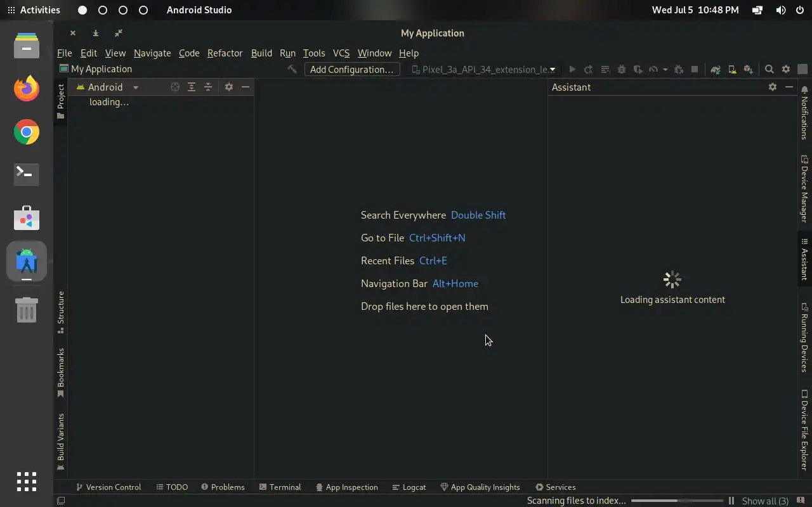Open the Build menu
Viewport: 812px width, 507px height.
point(261,53)
